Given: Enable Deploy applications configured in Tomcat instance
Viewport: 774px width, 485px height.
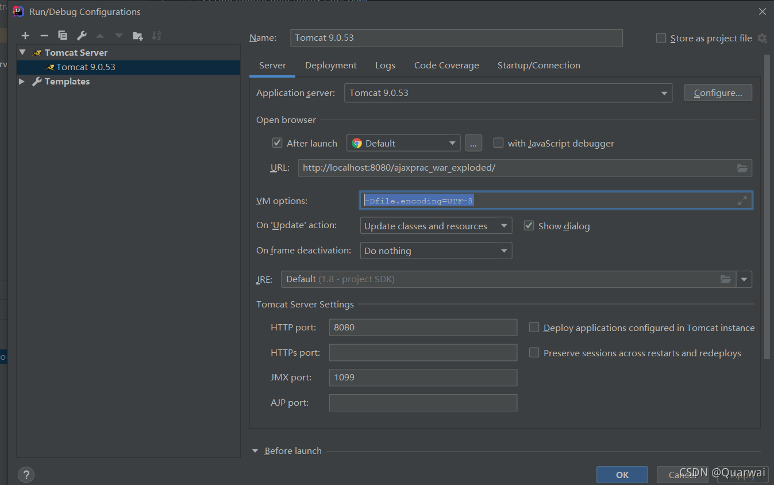Looking at the screenshot, I should click(x=534, y=328).
